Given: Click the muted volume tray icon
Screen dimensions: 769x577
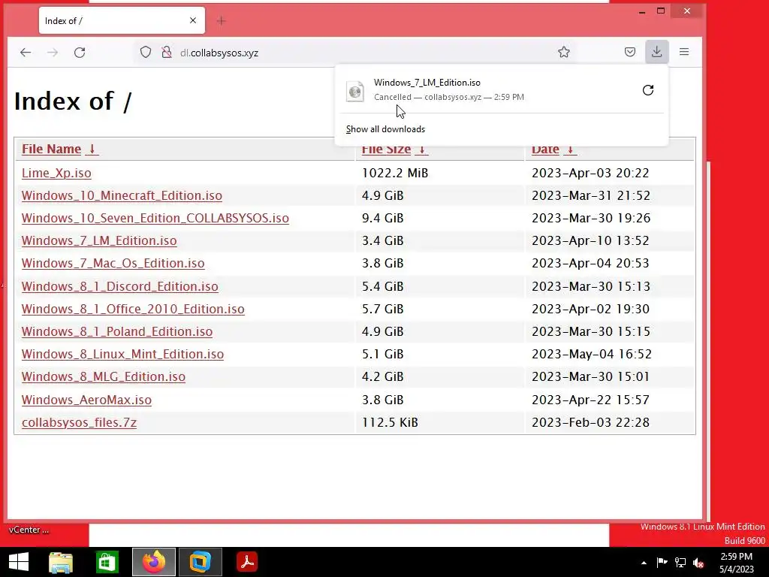Looking at the screenshot, I should [698, 563].
